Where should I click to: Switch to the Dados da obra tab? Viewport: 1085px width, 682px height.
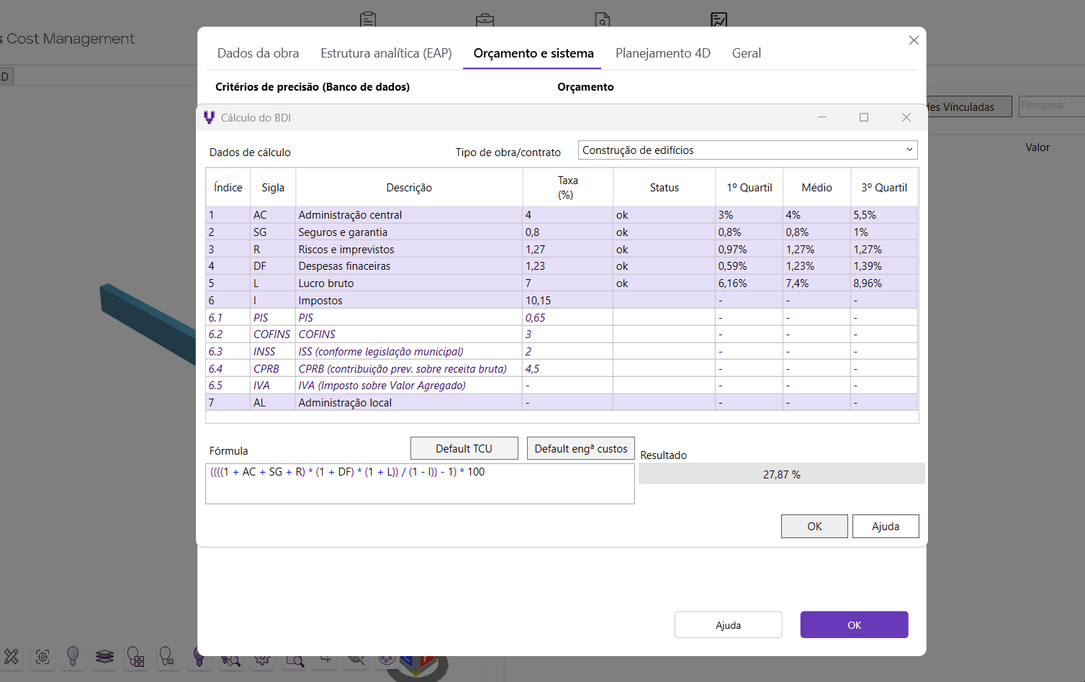point(258,53)
